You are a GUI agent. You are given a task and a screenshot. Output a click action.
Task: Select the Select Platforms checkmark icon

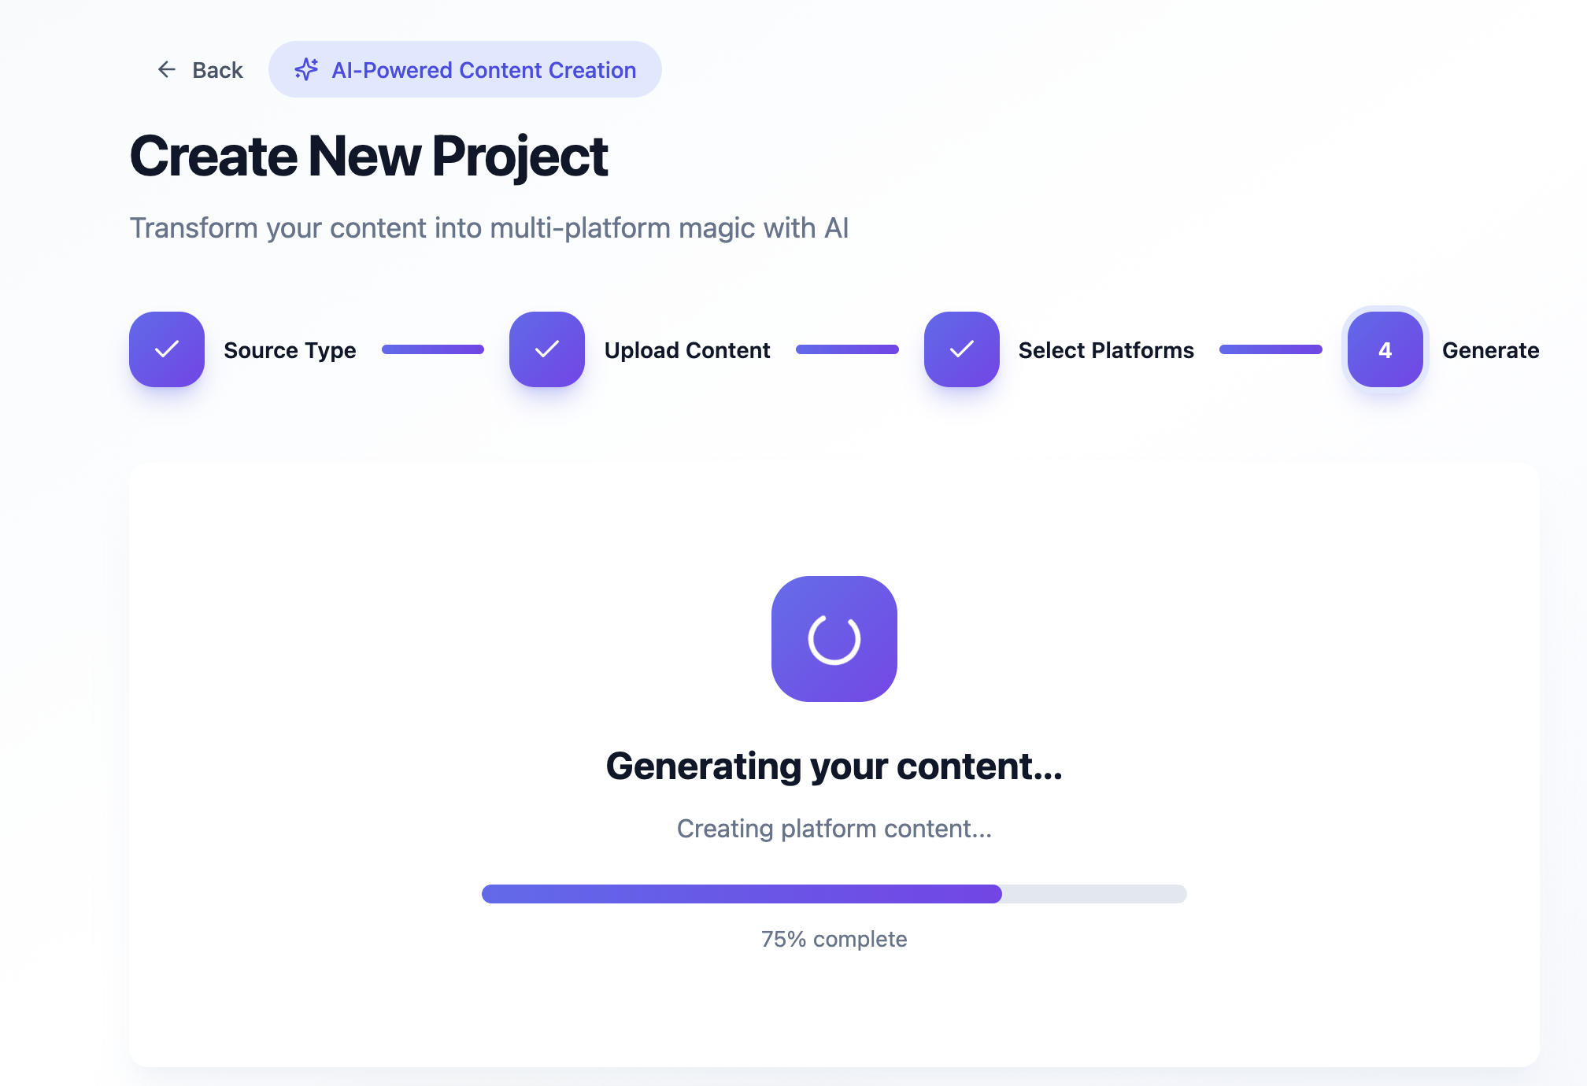pyautogui.click(x=961, y=349)
